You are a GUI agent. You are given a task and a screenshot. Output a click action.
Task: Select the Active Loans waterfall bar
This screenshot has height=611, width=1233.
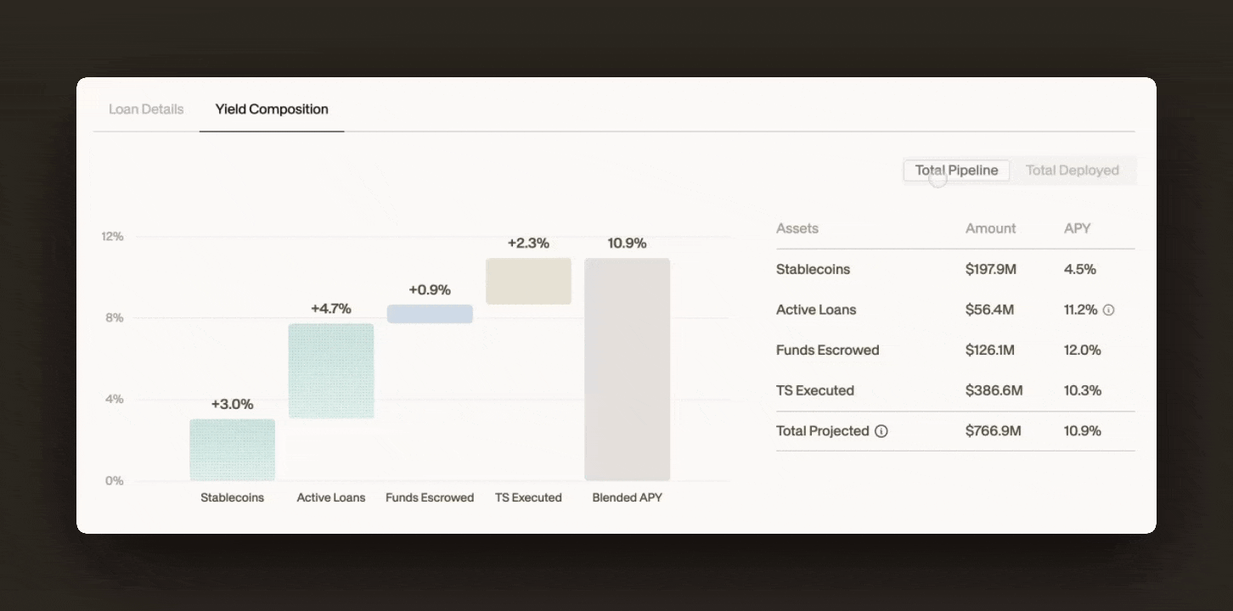[331, 371]
